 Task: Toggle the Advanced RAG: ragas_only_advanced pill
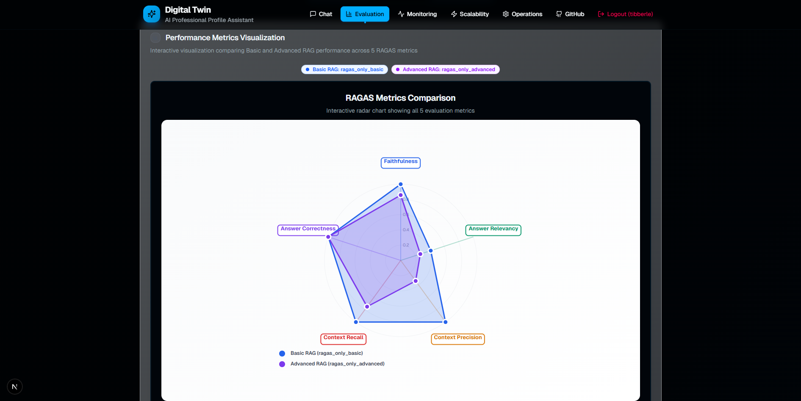(x=445, y=69)
